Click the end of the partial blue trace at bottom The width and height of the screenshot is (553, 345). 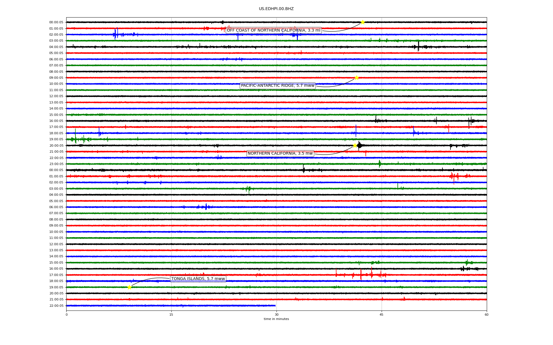[275, 306]
